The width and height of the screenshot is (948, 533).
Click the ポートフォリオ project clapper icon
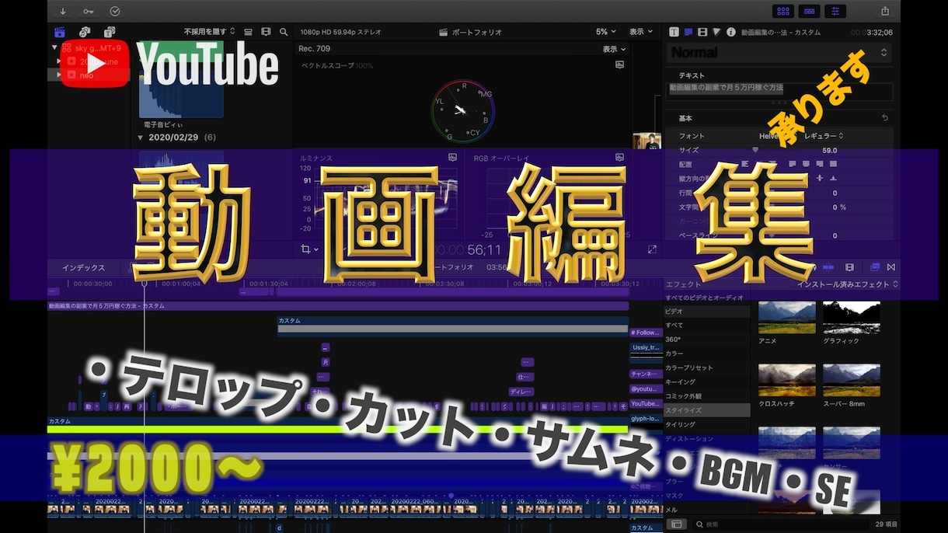(x=443, y=32)
